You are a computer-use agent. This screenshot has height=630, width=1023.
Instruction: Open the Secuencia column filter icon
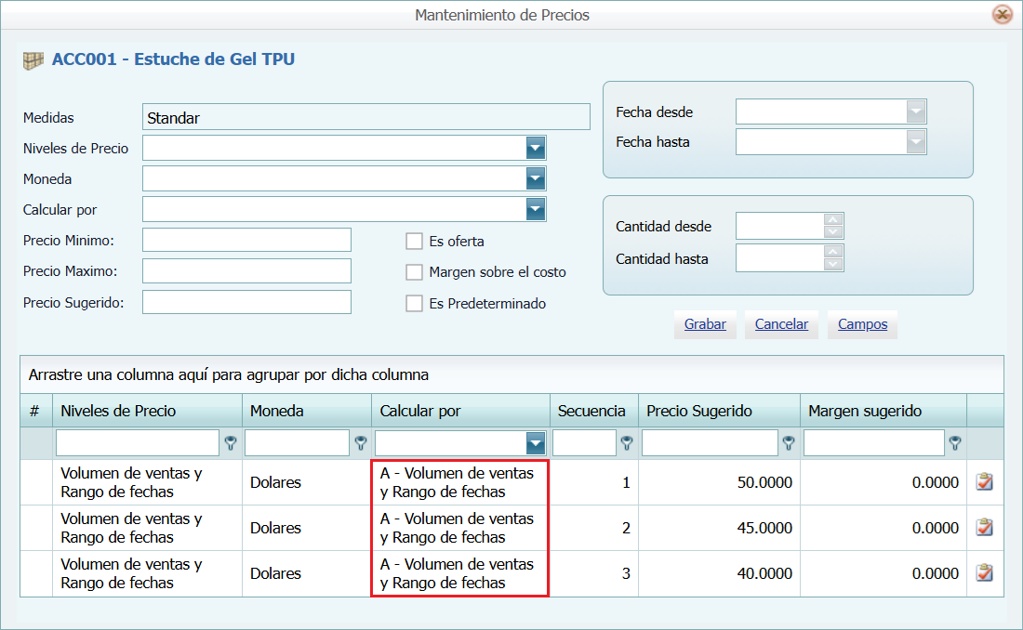pyautogui.click(x=626, y=442)
